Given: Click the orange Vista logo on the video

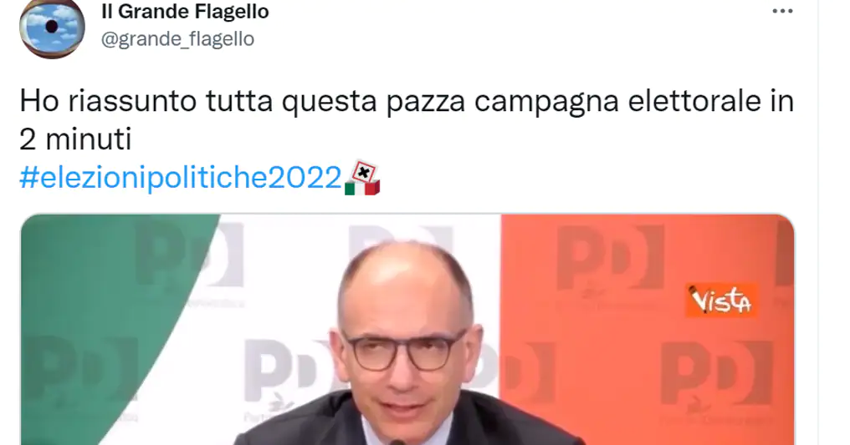Looking at the screenshot, I should pos(721,300).
